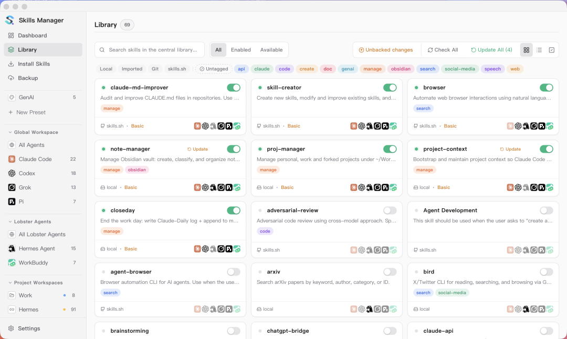Screen dimensions: 567x339
Task: Turn on the arxiv skill toggle
Action: click(x=390, y=272)
